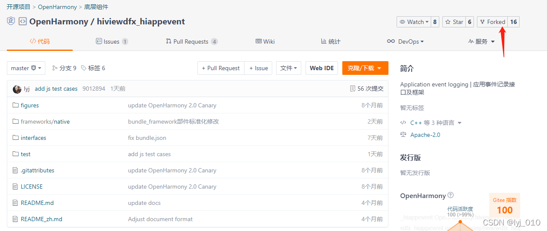Open the master branch selector dropdown
The height and width of the screenshot is (231, 547).
(26, 68)
